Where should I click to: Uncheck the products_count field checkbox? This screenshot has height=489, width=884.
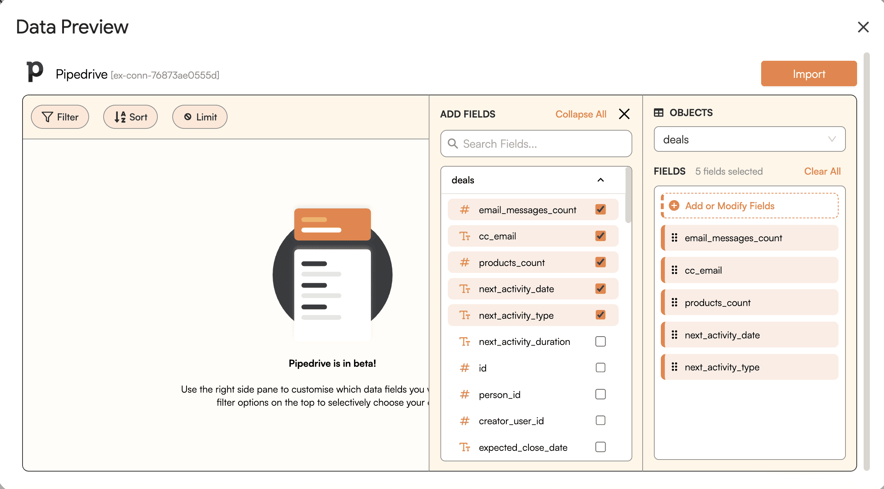pyautogui.click(x=600, y=262)
